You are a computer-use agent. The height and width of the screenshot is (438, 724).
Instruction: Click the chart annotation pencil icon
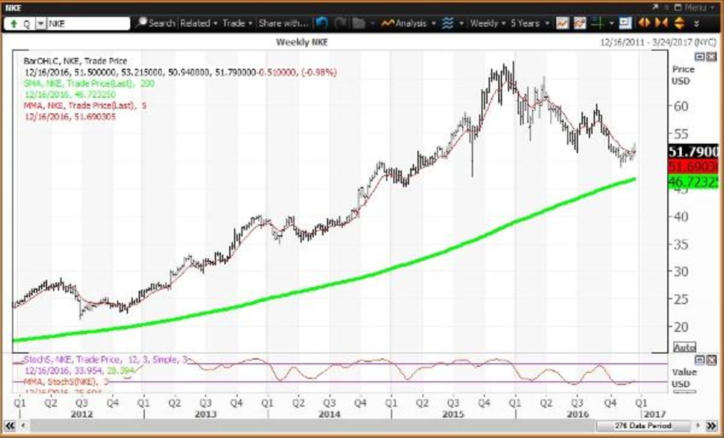580,23
